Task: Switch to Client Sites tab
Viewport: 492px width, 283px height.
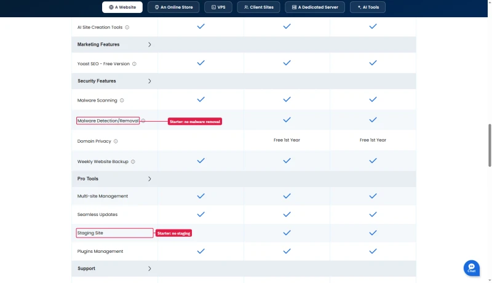Action: pos(258,7)
